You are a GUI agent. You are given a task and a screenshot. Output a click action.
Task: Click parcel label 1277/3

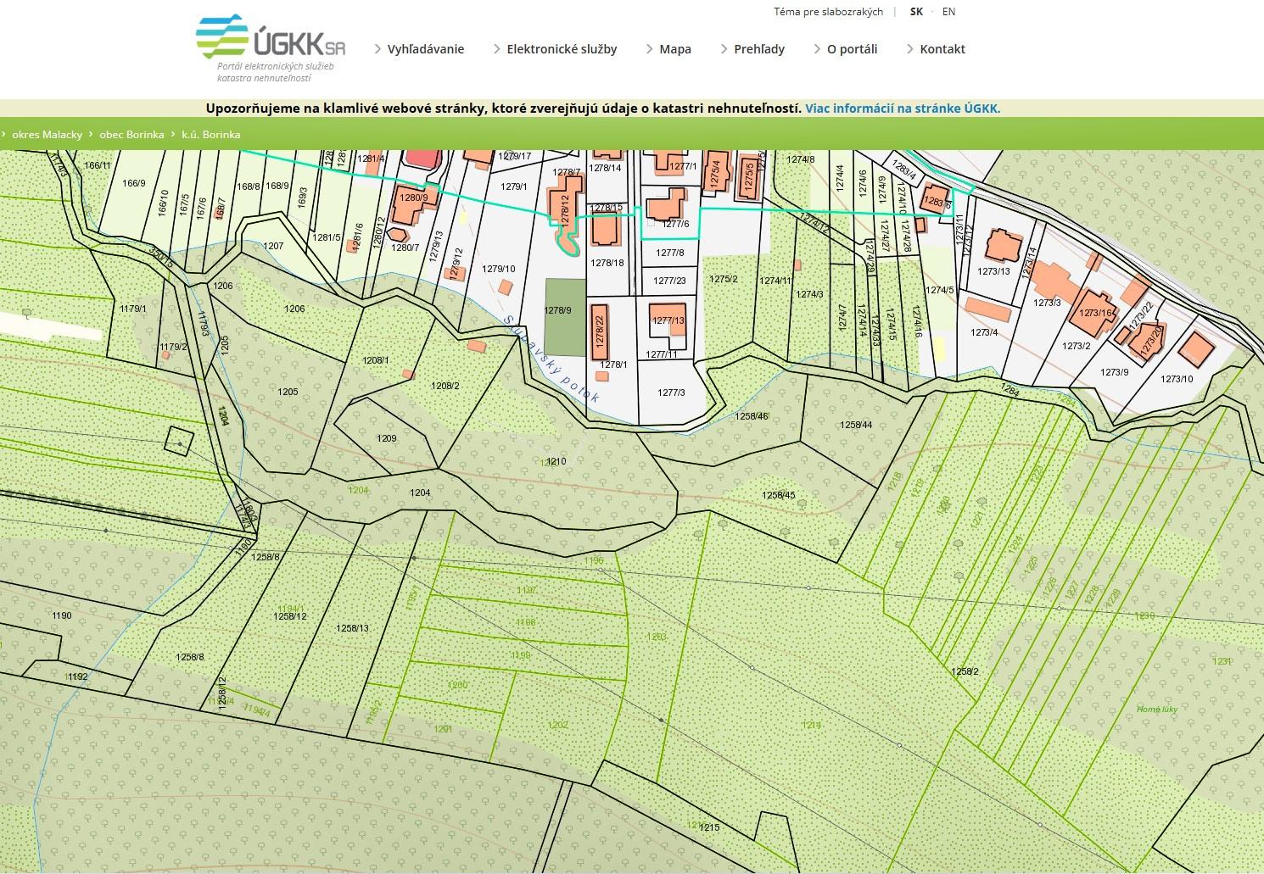coord(670,392)
